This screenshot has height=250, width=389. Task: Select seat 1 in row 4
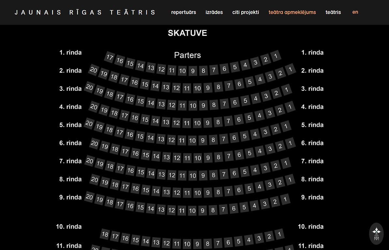(290, 106)
